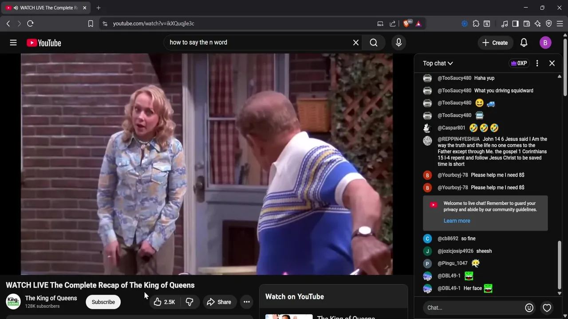Viewport: 568px width, 319px height.
Task: Click "What you driving squidward" message
Action: (504, 90)
